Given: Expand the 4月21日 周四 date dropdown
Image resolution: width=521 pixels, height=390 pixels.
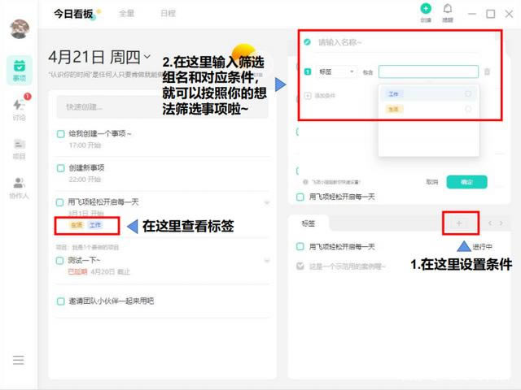Looking at the screenshot, I should point(147,57).
